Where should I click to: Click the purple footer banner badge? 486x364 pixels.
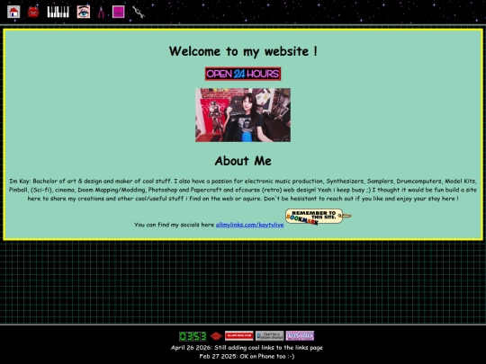point(300,336)
